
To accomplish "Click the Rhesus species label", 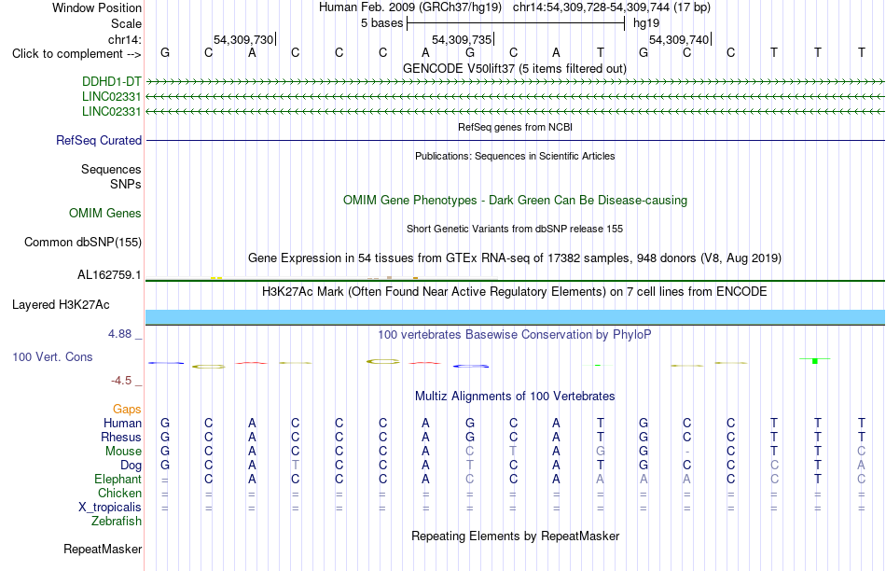I will tap(121, 437).
